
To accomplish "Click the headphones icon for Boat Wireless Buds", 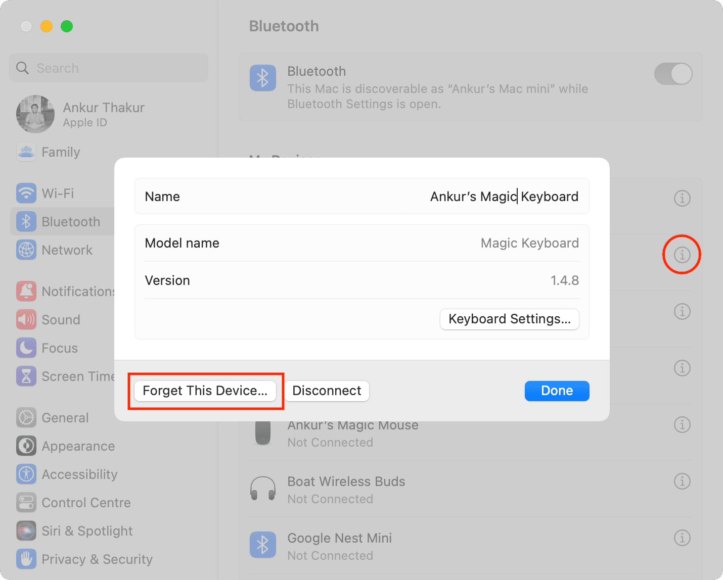I will pyautogui.click(x=263, y=489).
